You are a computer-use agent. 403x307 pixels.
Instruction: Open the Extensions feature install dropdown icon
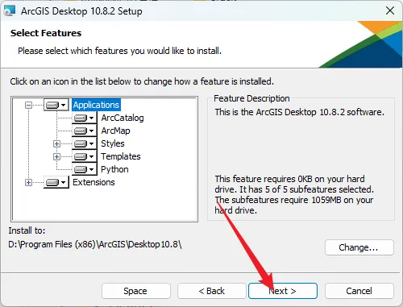coord(56,182)
